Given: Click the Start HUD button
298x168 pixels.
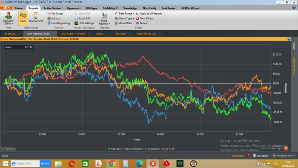Looking at the screenshot, I should [x=82, y=14].
